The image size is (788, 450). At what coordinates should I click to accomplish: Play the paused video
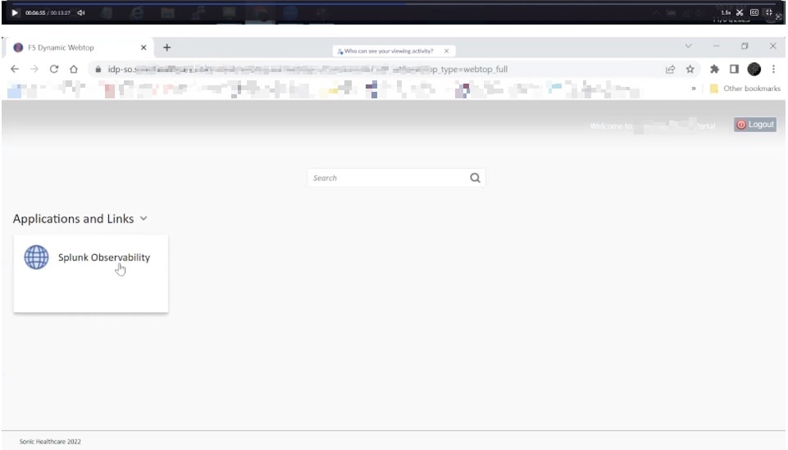point(15,12)
